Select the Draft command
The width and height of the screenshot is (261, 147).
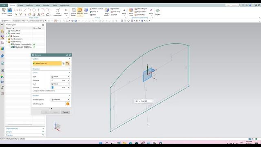click(114, 15)
